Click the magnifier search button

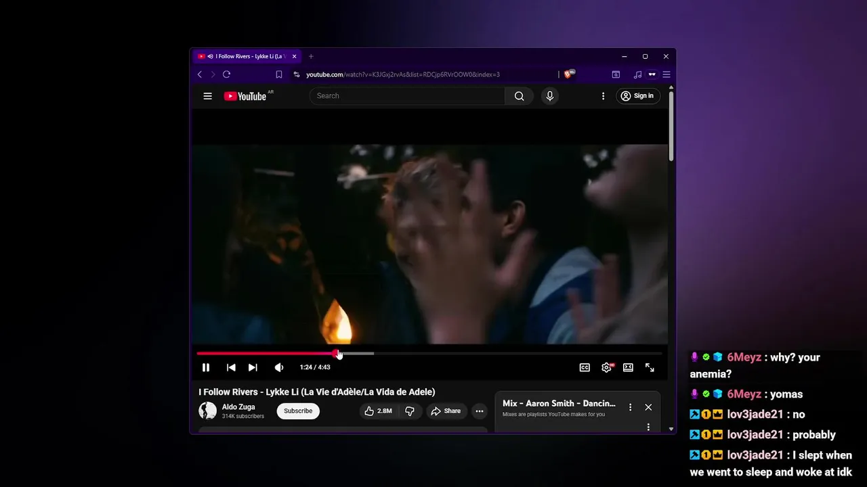tap(519, 96)
